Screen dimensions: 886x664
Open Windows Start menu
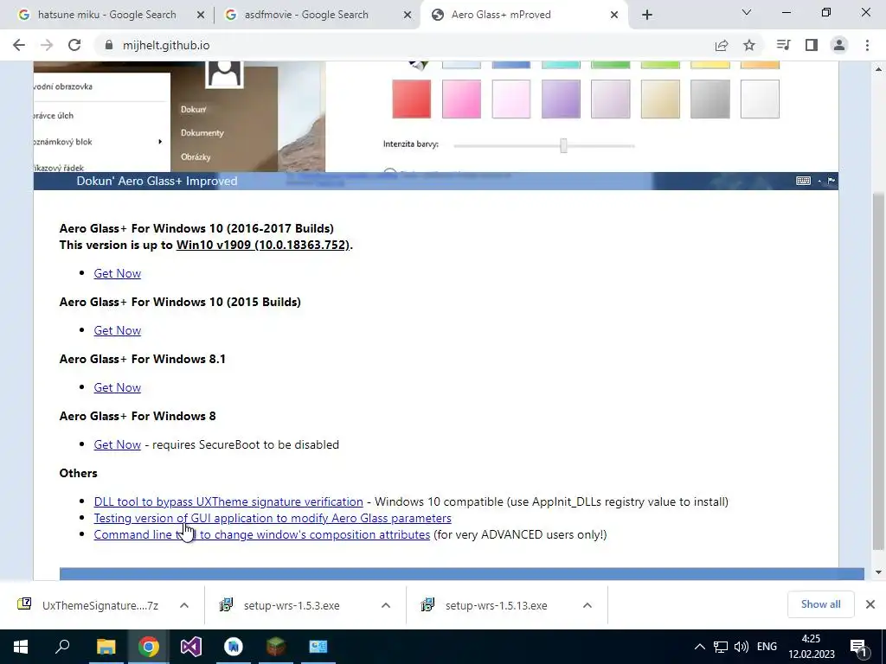click(21, 647)
